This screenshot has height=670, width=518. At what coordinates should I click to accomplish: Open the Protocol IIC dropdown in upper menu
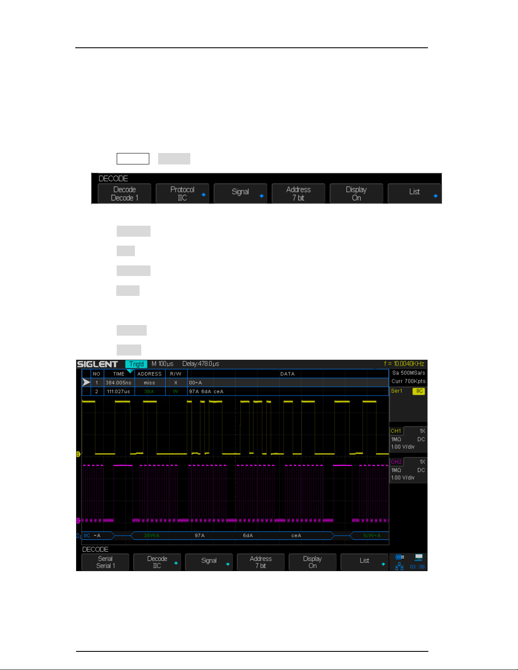click(x=182, y=194)
